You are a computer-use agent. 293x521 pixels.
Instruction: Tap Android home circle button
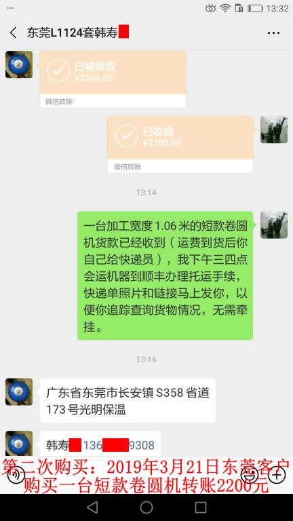point(146,507)
